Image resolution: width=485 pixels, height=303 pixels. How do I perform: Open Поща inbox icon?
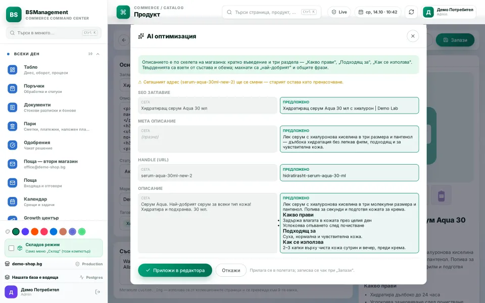[12, 183]
